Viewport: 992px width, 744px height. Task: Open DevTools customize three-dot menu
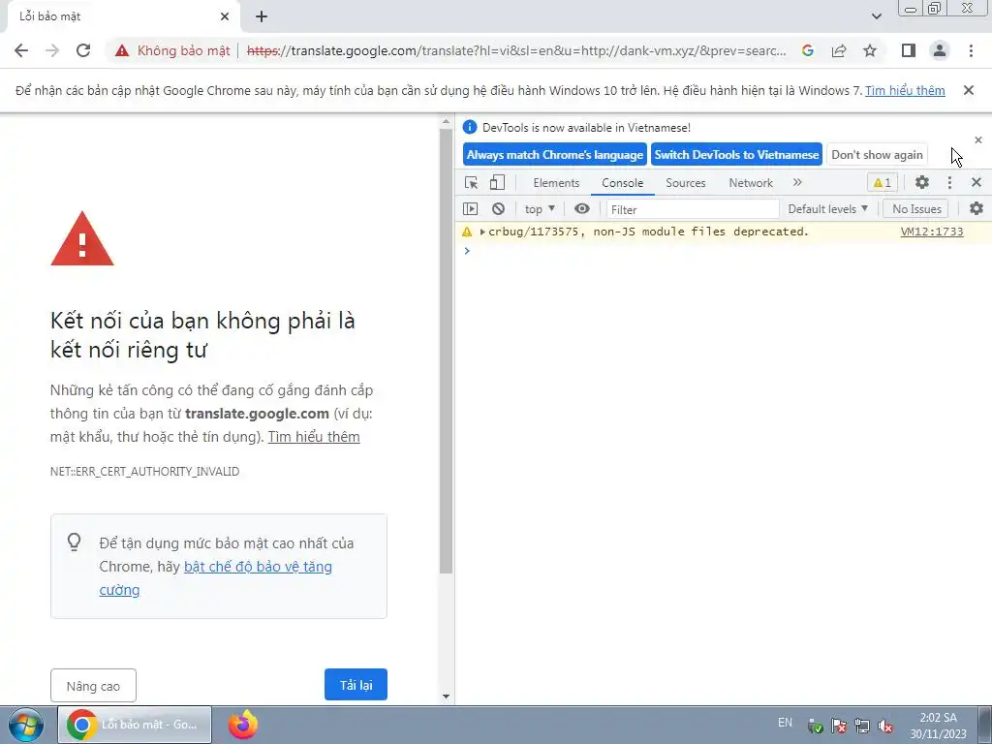949,183
